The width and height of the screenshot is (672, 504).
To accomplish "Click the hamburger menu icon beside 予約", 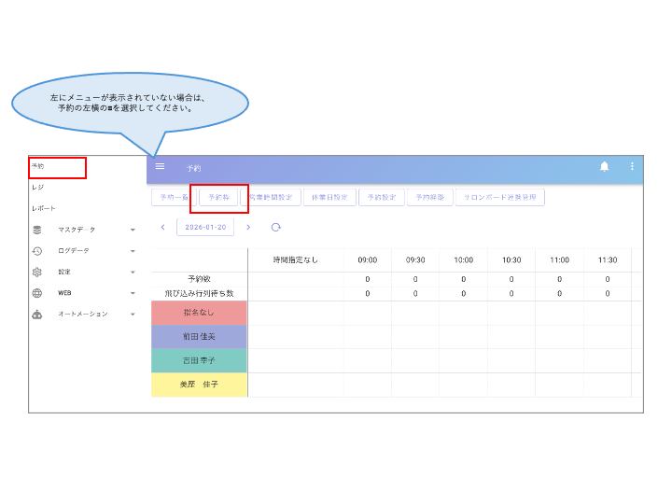I will point(160,166).
